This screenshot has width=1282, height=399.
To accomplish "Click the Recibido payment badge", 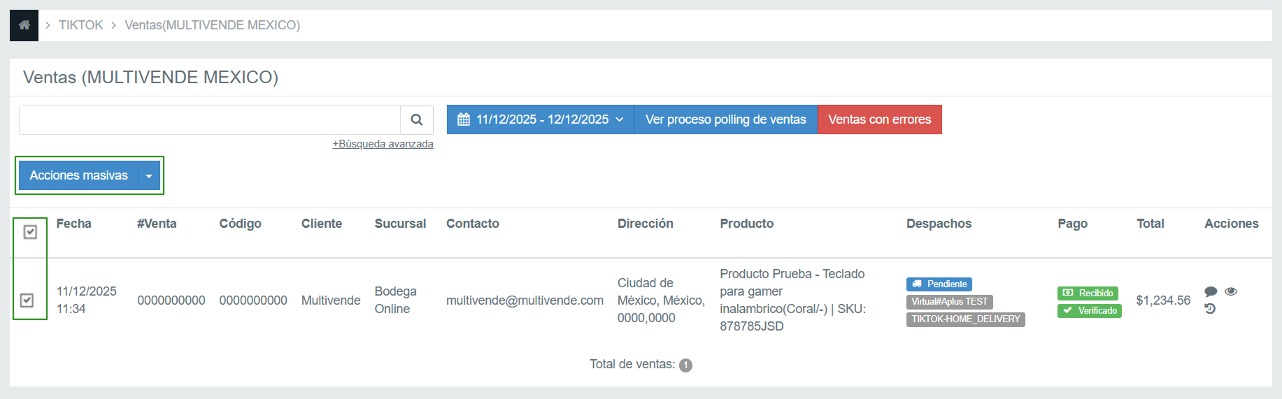I will (1088, 293).
